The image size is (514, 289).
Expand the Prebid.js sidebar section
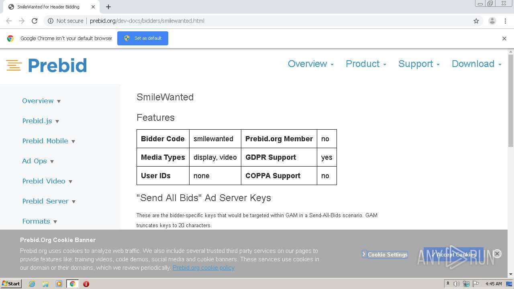pos(41,121)
